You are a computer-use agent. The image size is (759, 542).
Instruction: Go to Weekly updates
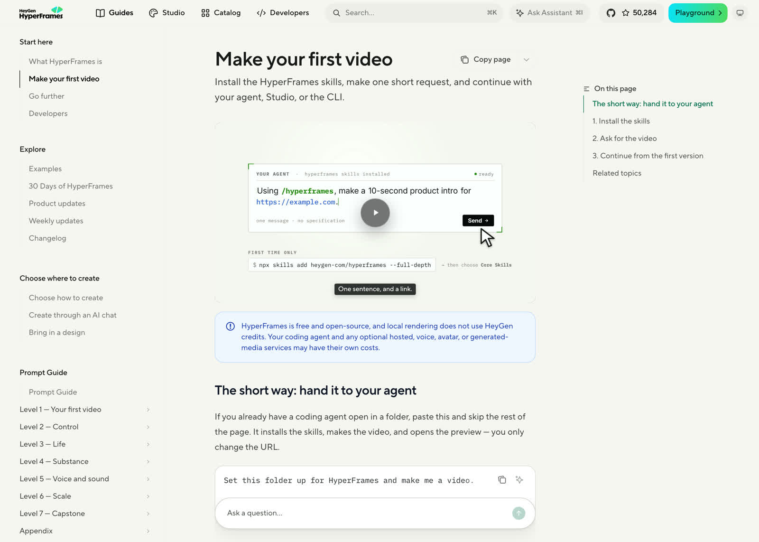[56, 221]
